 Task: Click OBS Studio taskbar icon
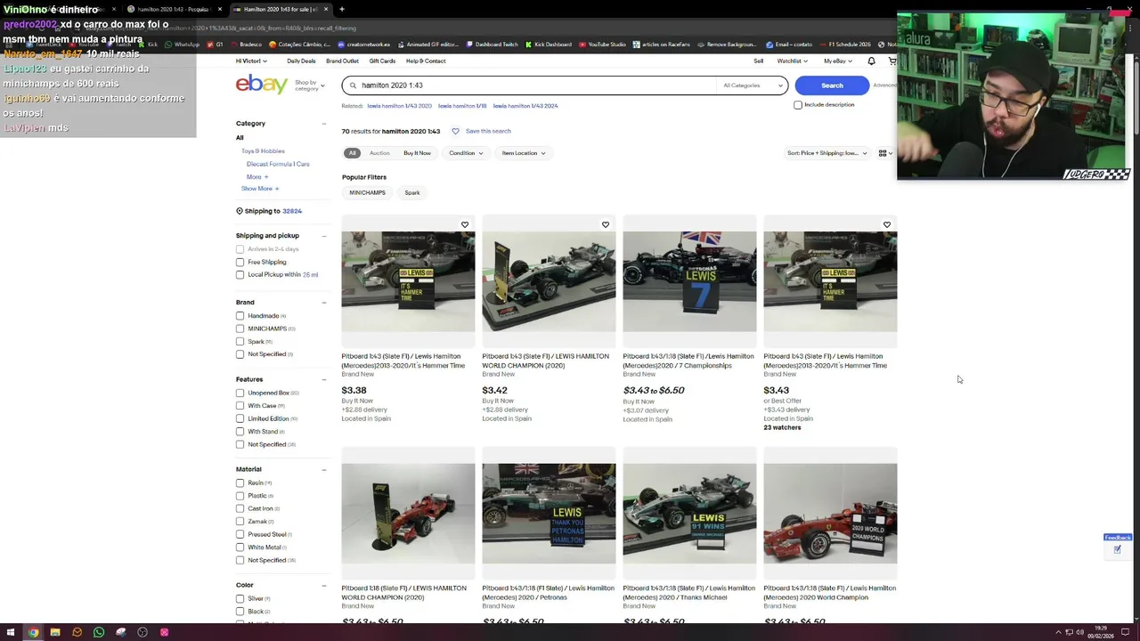point(142,632)
